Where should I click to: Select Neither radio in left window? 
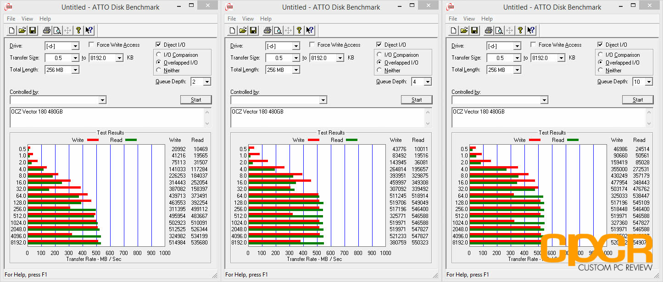159,70
